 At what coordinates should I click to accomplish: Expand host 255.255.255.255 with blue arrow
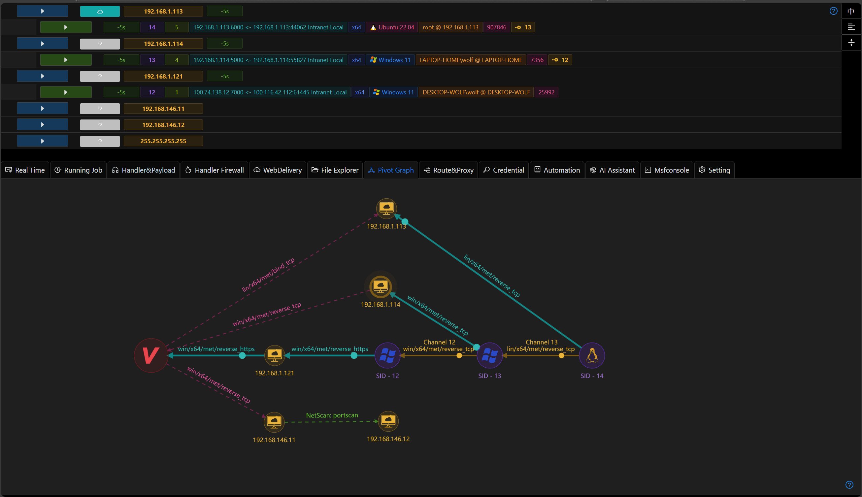(42, 141)
